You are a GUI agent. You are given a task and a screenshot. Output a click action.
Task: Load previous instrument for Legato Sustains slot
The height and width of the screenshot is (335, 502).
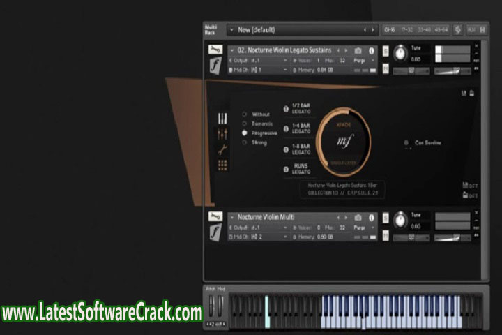[x=338, y=50]
